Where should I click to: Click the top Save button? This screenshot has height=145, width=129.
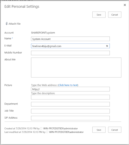pos(99,15)
